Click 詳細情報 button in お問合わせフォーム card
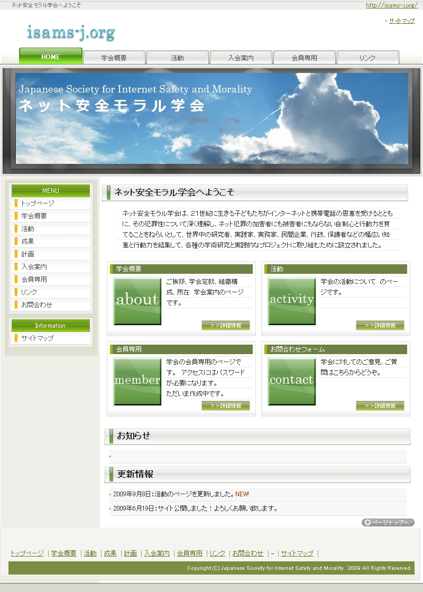This screenshot has width=423, height=592. pyautogui.click(x=380, y=405)
